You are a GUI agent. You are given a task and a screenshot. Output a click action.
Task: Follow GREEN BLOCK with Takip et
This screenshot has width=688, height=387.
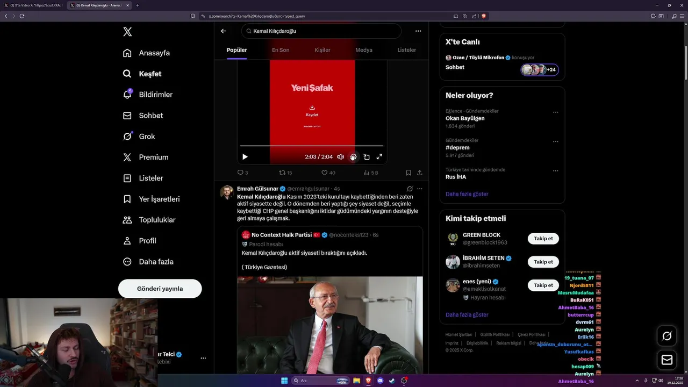(x=543, y=239)
